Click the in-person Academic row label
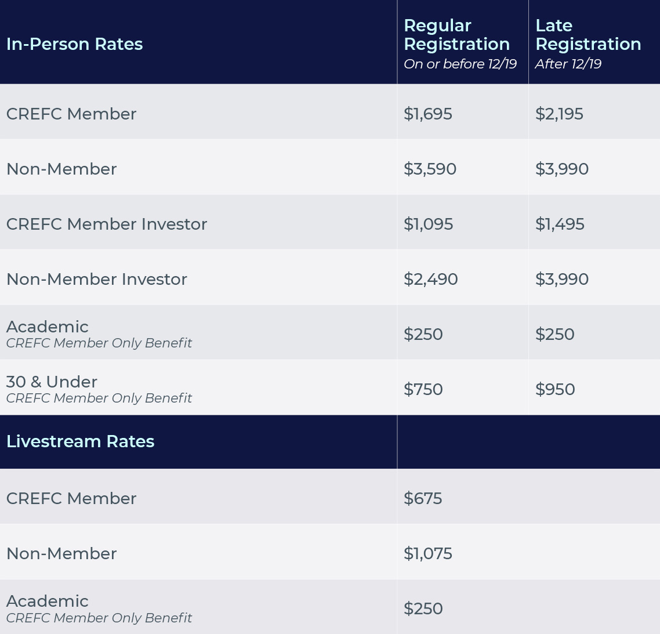 click(x=48, y=327)
